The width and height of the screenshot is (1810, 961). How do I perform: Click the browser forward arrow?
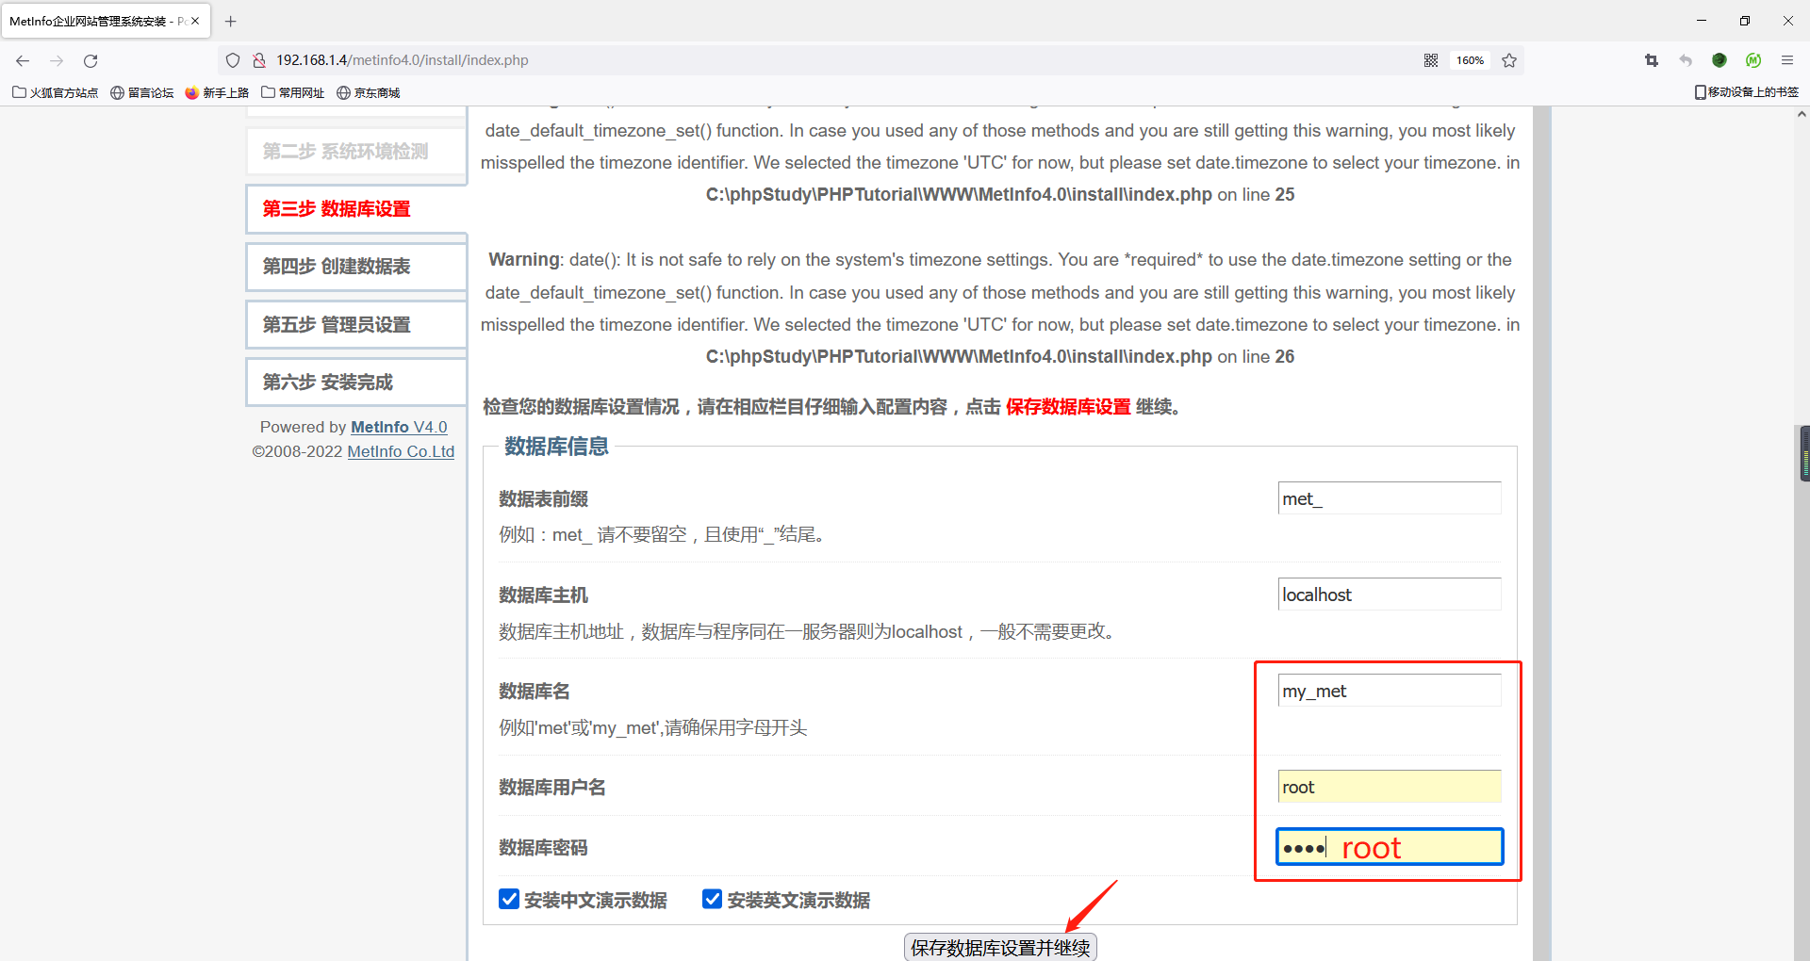tap(57, 60)
